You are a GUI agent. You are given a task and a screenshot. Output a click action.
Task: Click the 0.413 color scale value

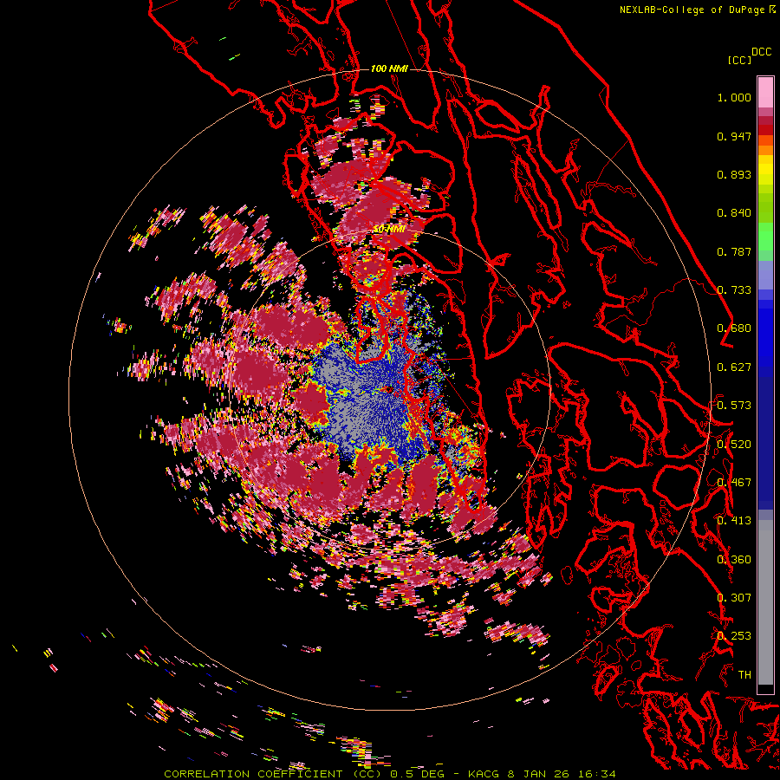click(x=734, y=521)
